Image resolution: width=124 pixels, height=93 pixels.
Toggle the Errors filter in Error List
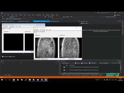click(77, 63)
